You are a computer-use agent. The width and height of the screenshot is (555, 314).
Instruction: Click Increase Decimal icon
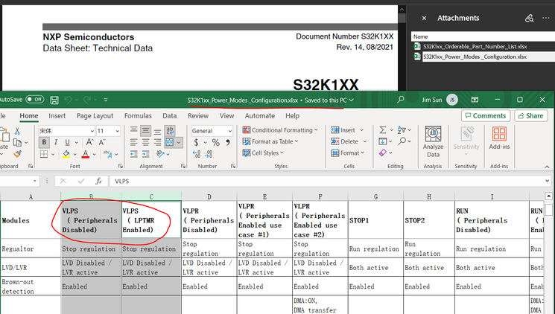tap(197, 154)
